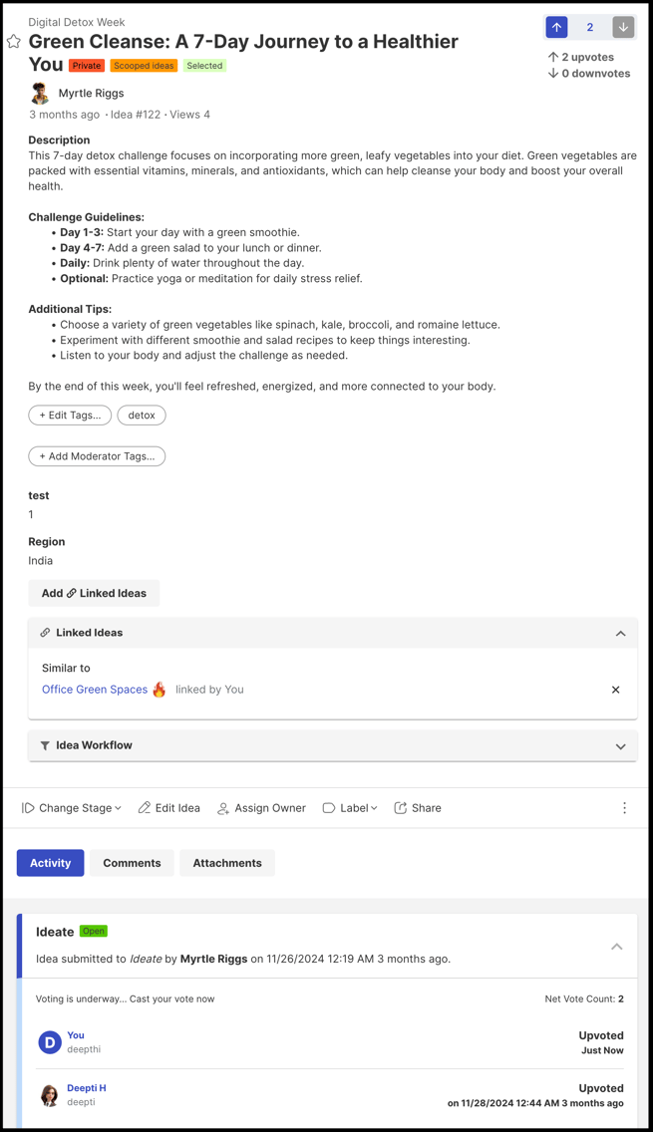Click the blue upvote arrow button
Viewport: 653px width, 1132px height.
coord(556,28)
